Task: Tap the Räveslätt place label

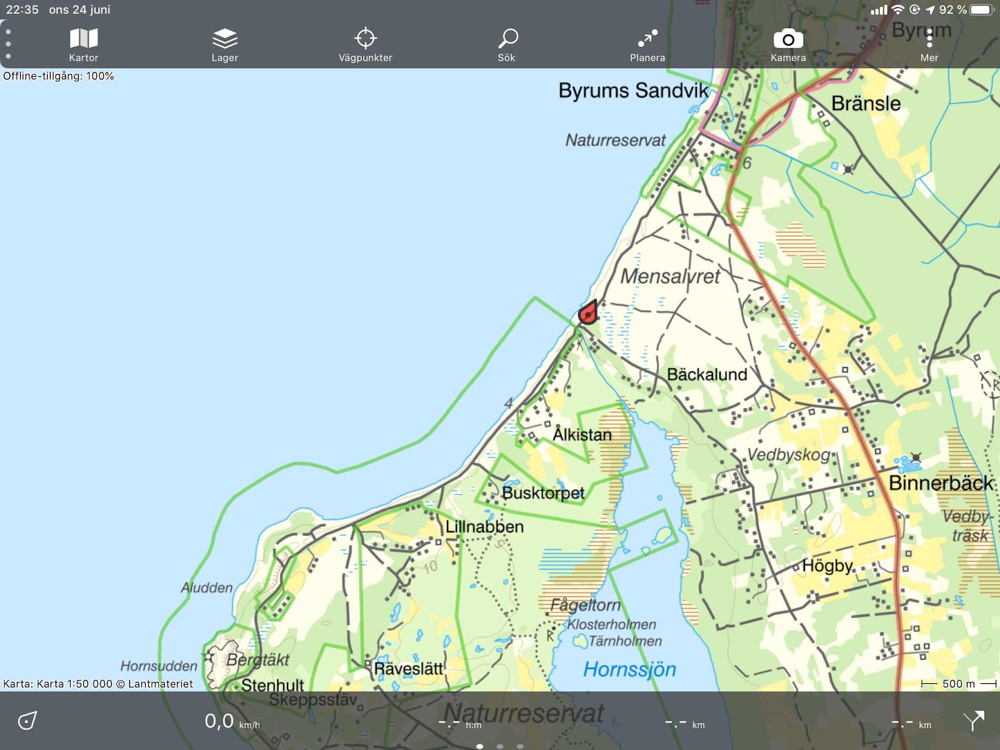Action: (x=408, y=669)
